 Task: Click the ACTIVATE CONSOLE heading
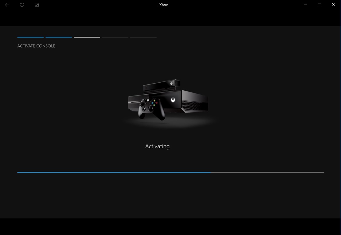[x=36, y=46]
